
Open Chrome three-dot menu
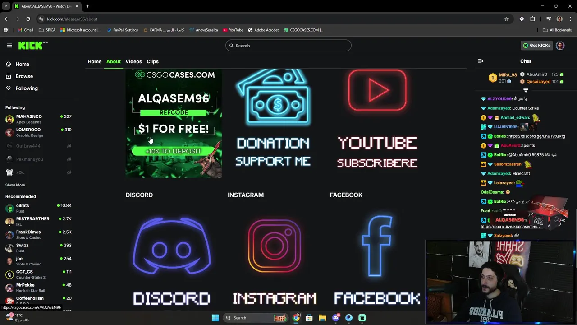coord(570,19)
